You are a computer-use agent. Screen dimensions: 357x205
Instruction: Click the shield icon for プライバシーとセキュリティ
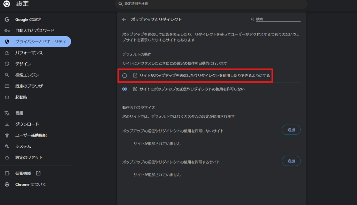pyautogui.click(x=7, y=41)
